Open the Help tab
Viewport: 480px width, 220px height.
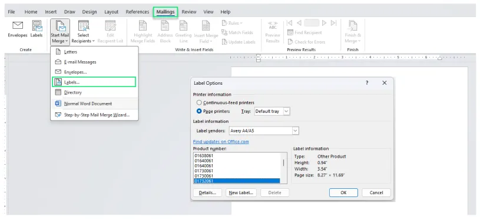(x=226, y=12)
